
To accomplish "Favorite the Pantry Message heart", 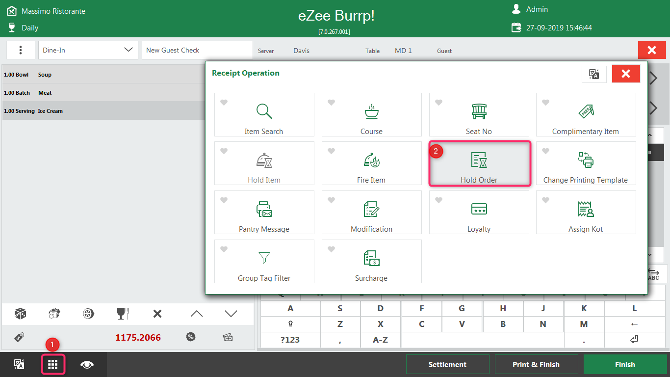I will [224, 200].
